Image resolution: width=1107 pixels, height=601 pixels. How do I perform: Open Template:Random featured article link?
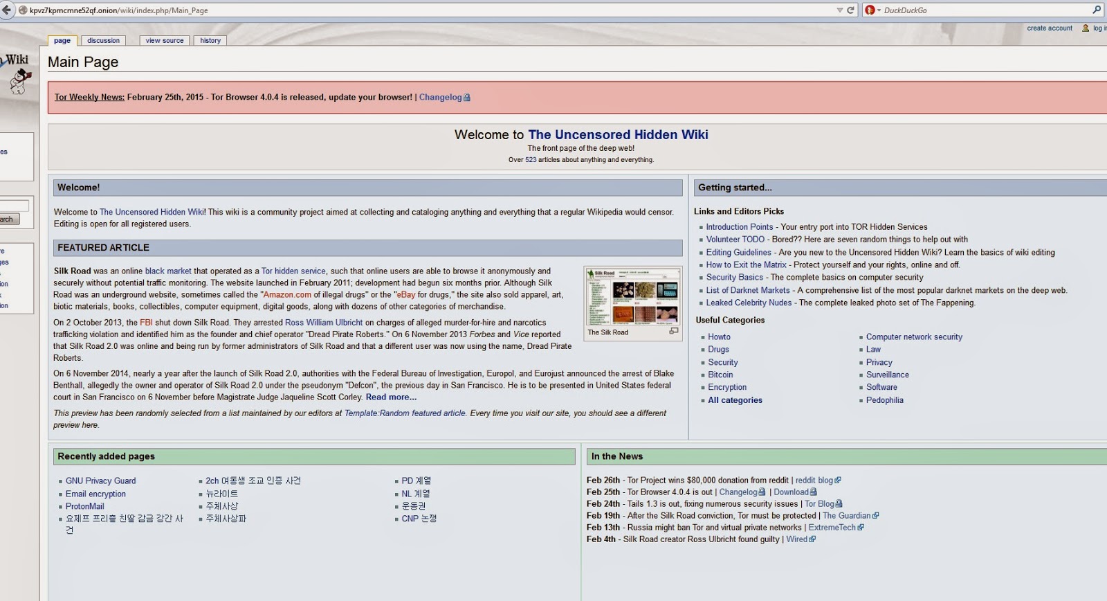[x=405, y=413]
